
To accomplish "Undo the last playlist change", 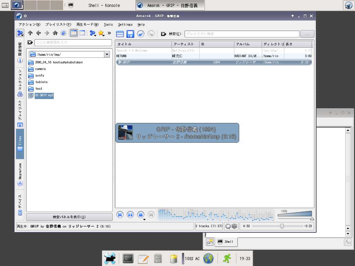I will tap(141, 34).
